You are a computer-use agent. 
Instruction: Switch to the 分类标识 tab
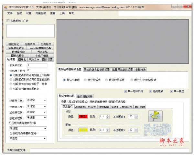pyautogui.click(x=46, y=44)
